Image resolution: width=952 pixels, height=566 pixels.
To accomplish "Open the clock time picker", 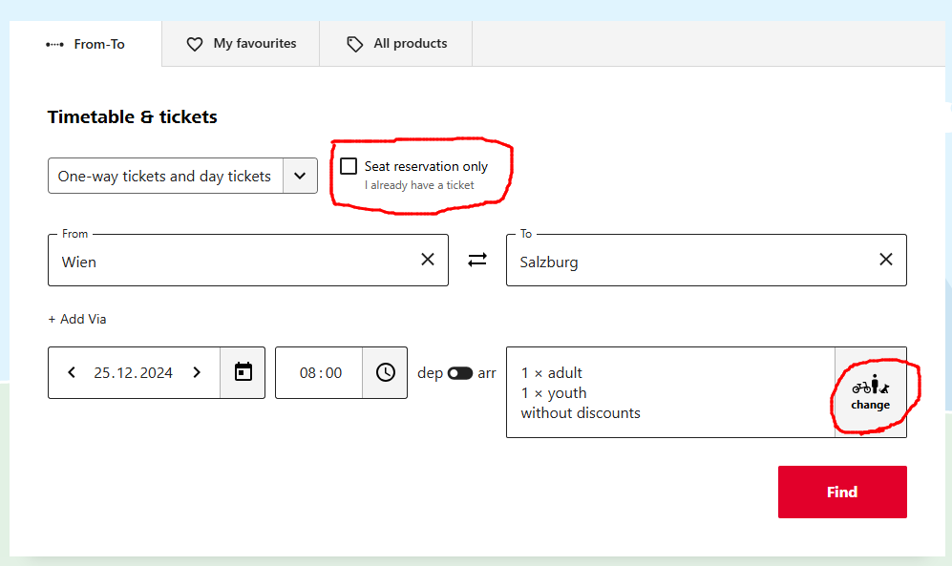I will coord(385,372).
